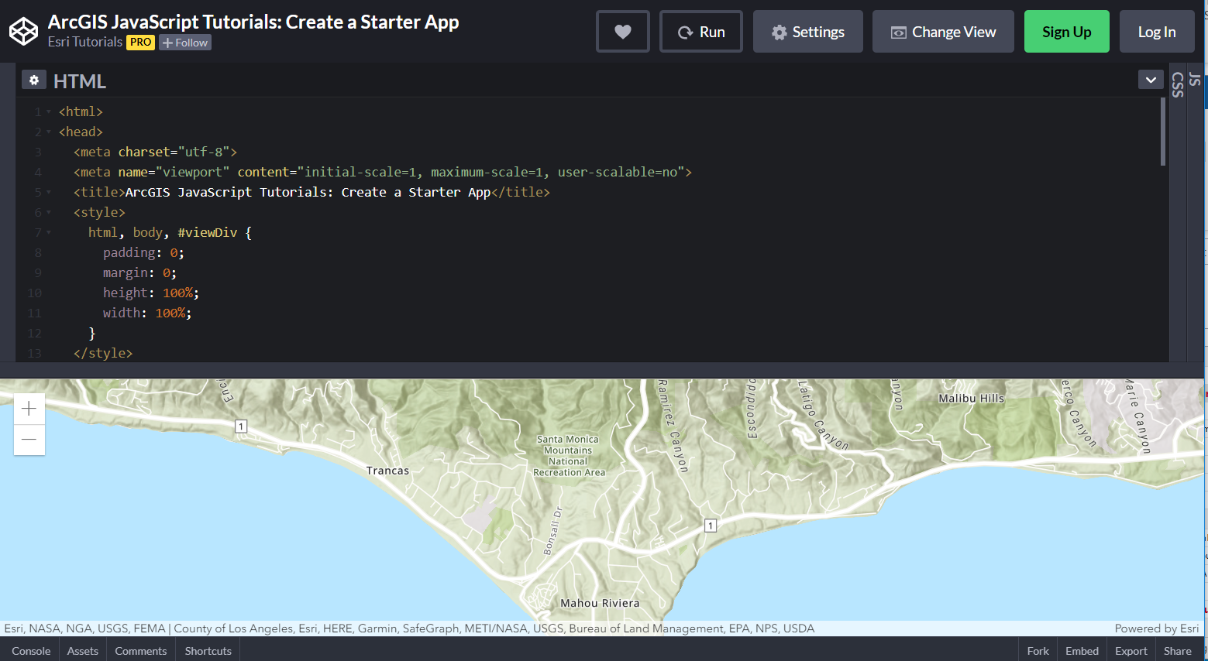Viewport: 1208px width, 661px height.
Task: Follow Esri Tutorials
Action: tap(185, 43)
